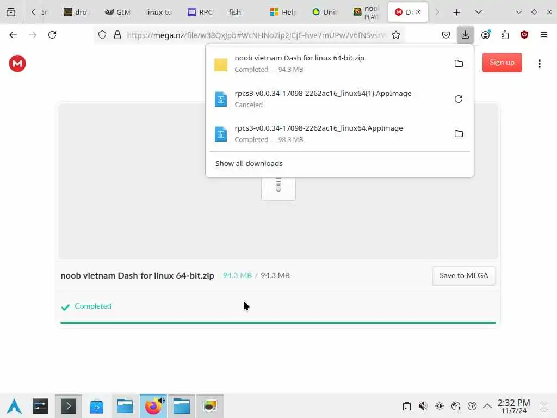Retry canceled rpcs3 linux64(1) AppImage download

[459, 99]
